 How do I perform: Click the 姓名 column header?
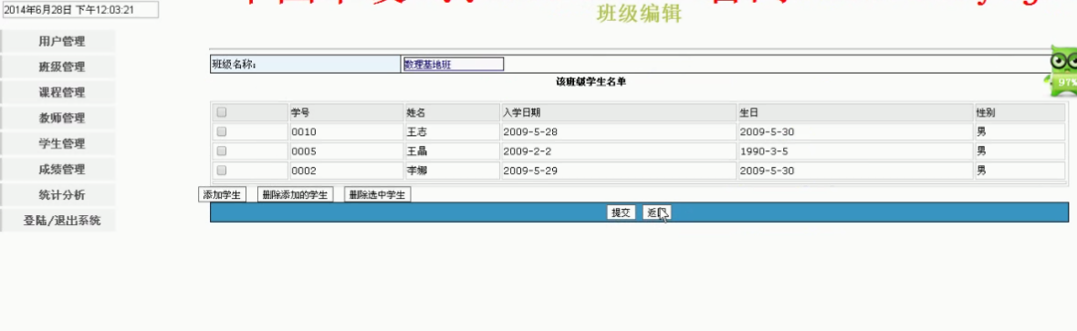[452, 113]
